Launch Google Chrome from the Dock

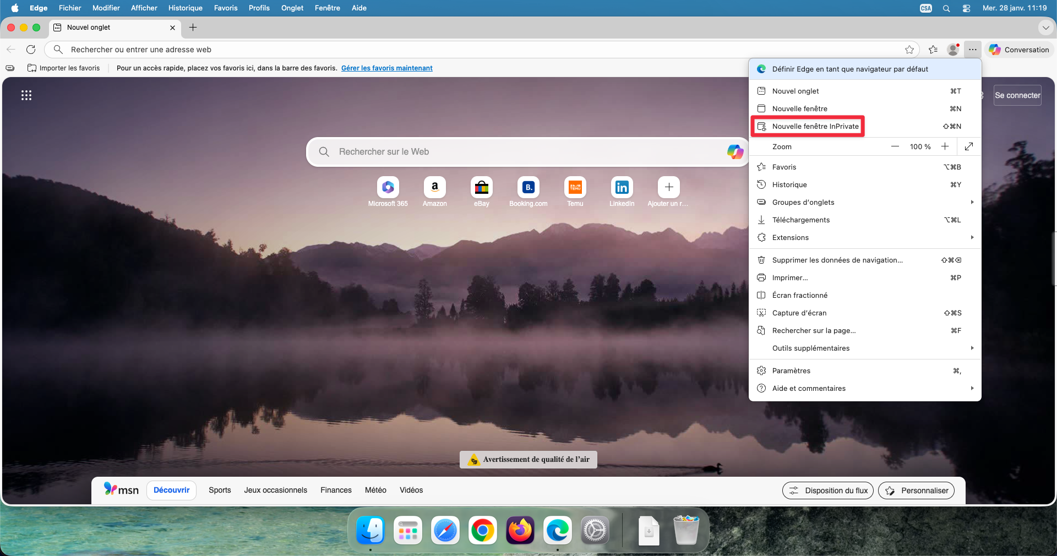click(483, 530)
